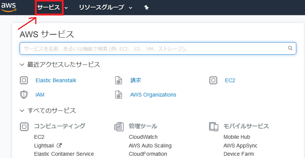This screenshot has width=305, height=158.
Task: Open the リソースグループ dropdown menu
Action: tap(105, 8)
